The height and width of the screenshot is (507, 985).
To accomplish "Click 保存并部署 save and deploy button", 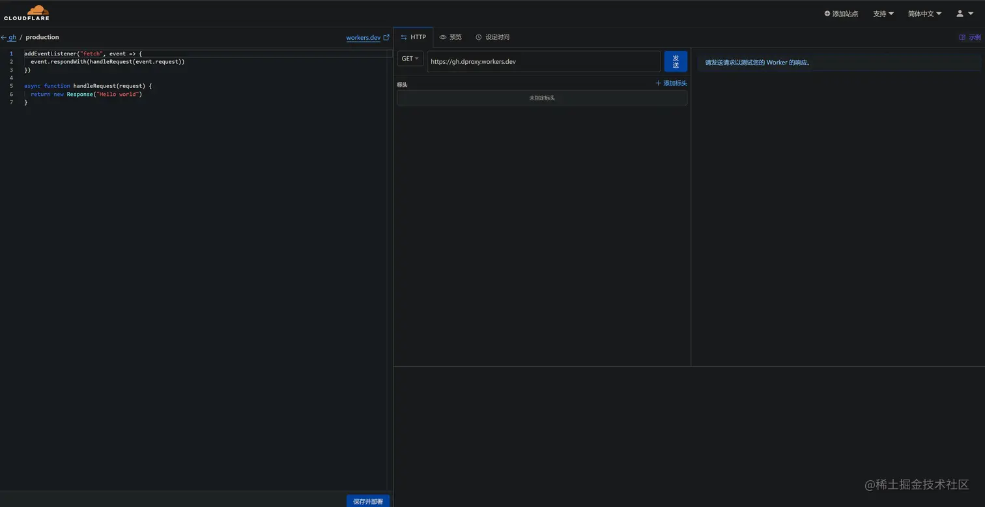I will (368, 501).
